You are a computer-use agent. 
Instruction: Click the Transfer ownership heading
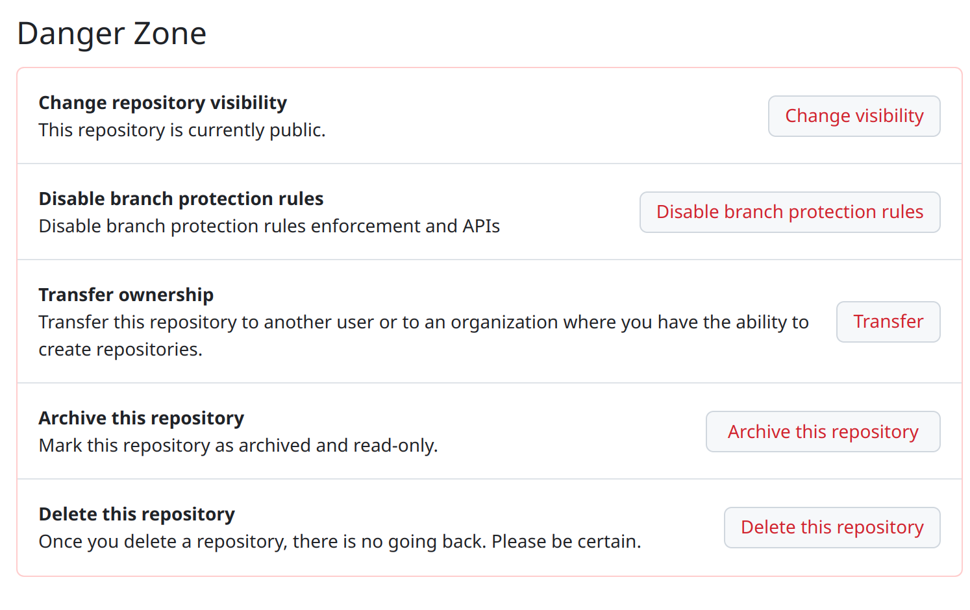126,295
